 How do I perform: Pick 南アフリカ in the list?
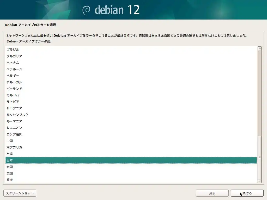coord(131,147)
